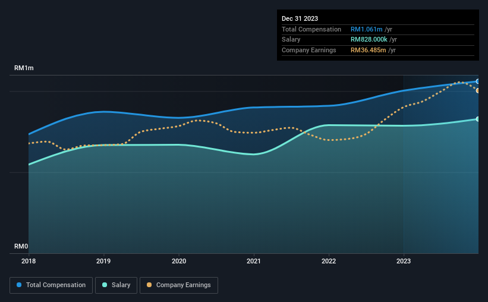Click the teal Salary legend dot
Screen dimensions: 488x302
[105, 285]
